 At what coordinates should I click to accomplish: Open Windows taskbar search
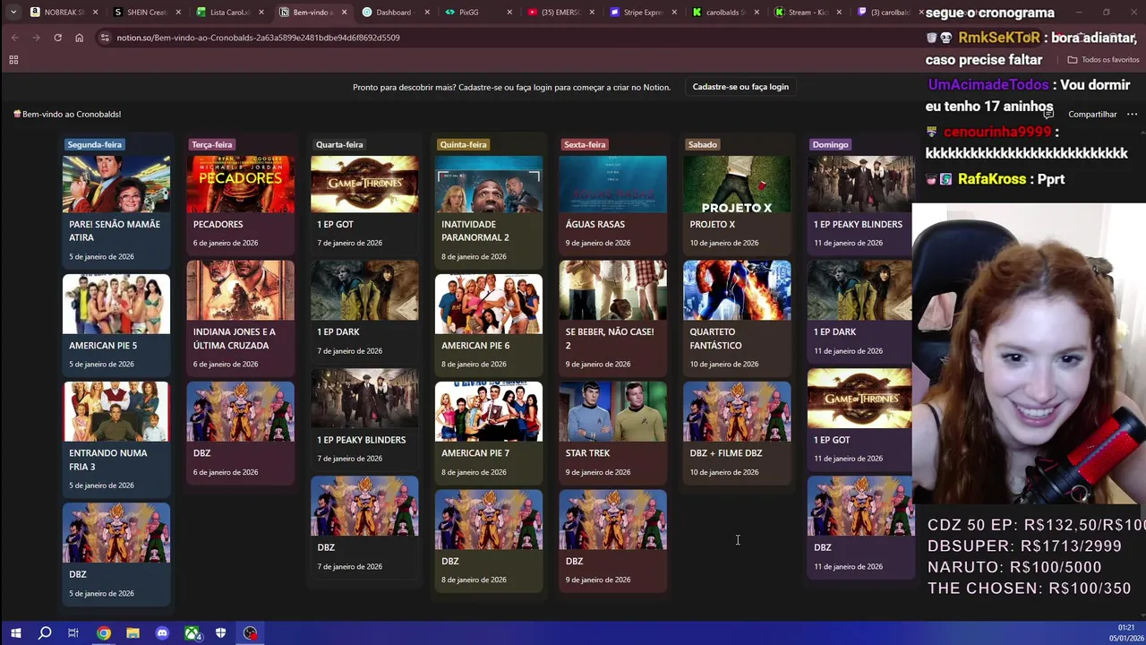pos(45,633)
